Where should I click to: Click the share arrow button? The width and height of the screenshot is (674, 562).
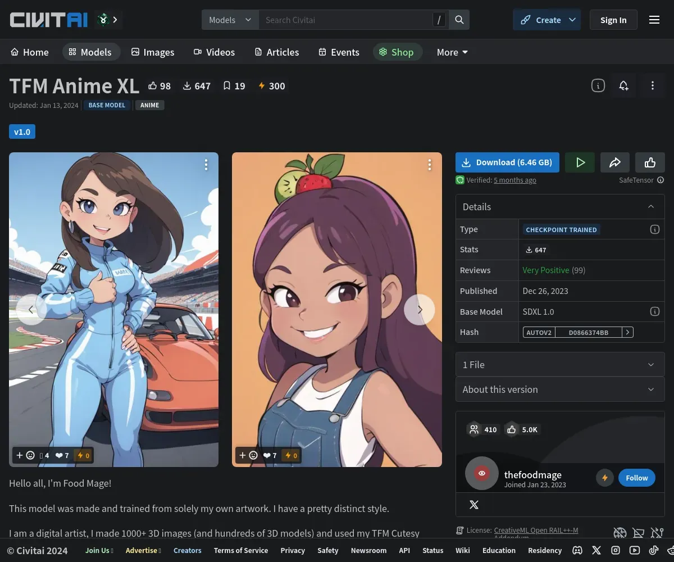(615, 162)
